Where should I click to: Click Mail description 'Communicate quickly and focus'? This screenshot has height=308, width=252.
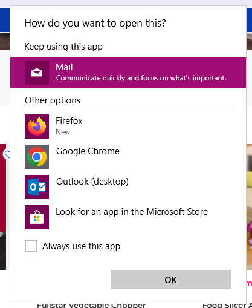click(x=141, y=78)
